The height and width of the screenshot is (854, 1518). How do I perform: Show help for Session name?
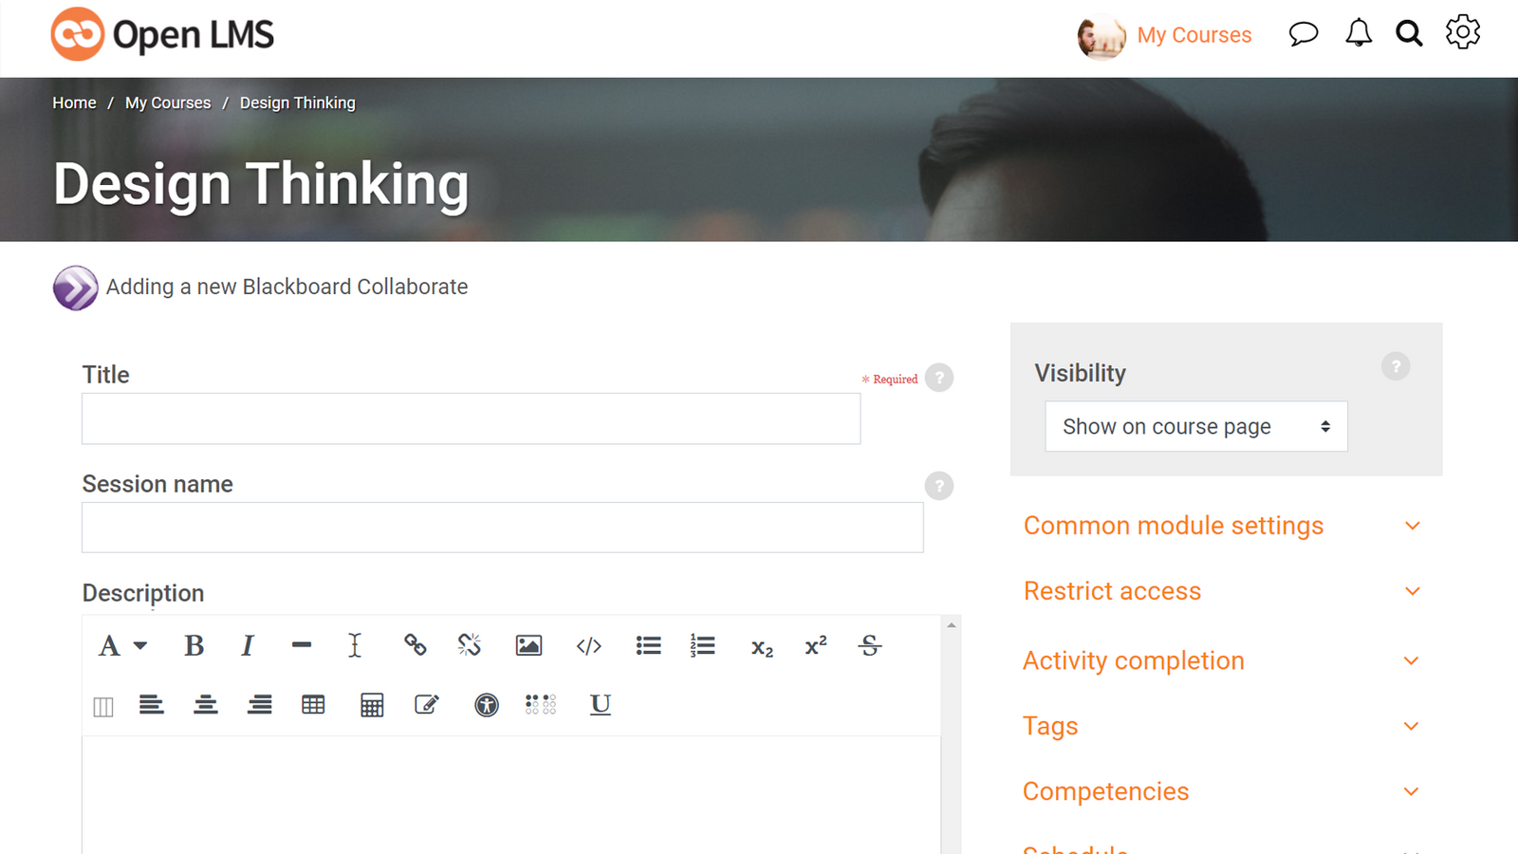tap(939, 486)
